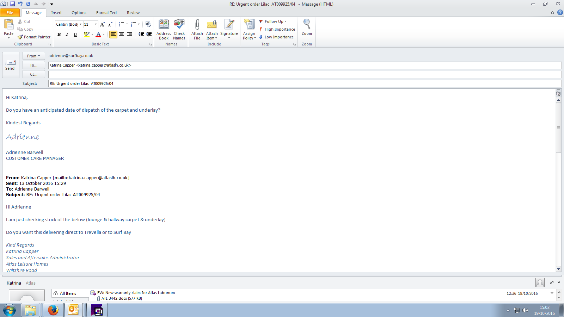Toggle bold formatting
The height and width of the screenshot is (317, 564).
coord(59,35)
